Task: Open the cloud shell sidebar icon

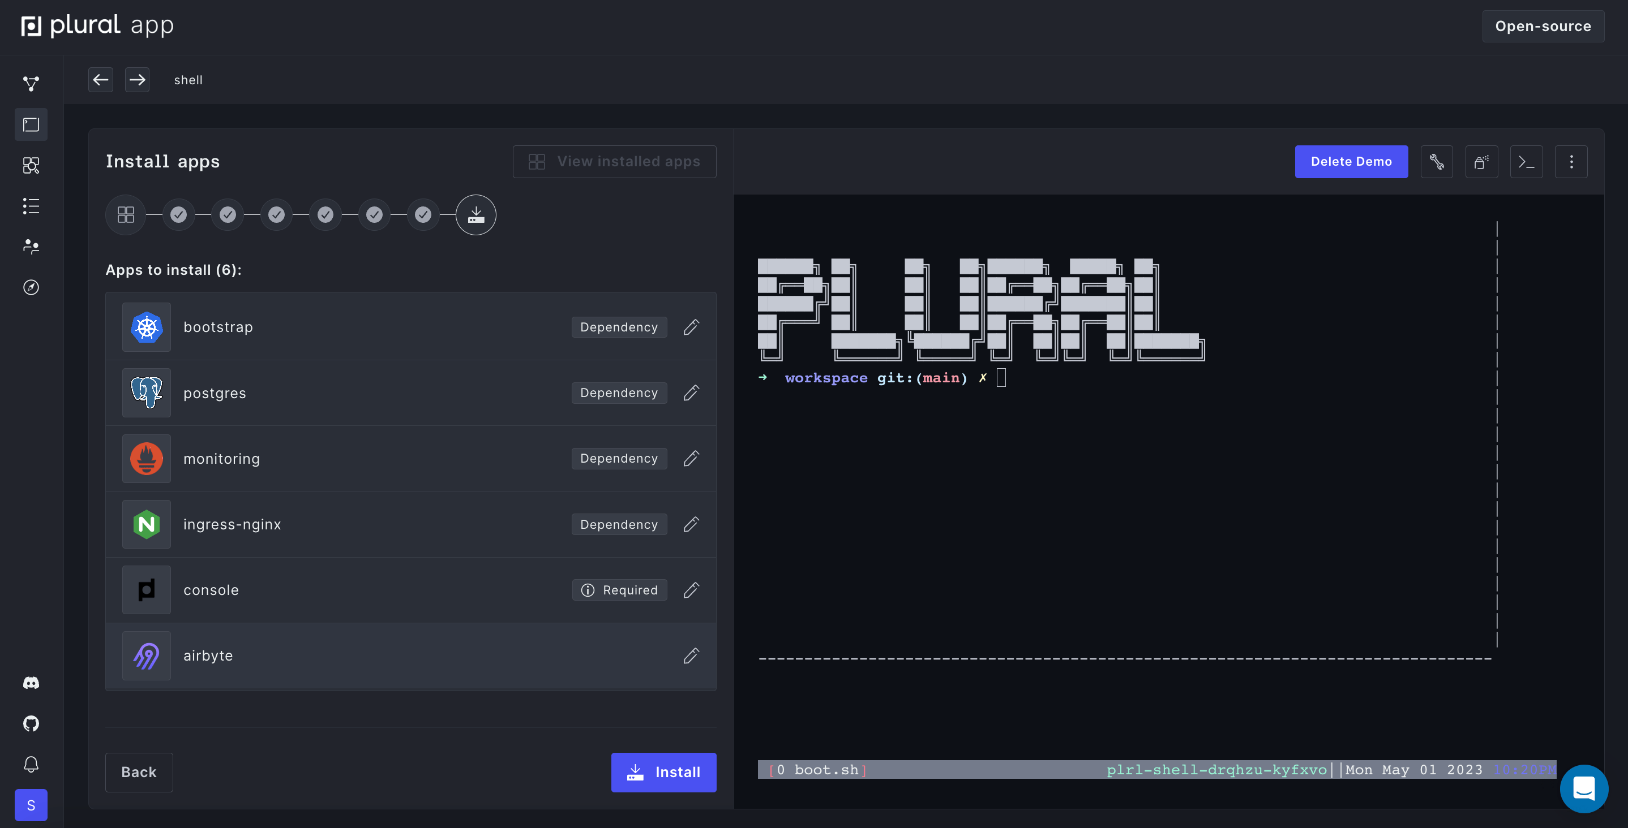Action: pyautogui.click(x=31, y=124)
